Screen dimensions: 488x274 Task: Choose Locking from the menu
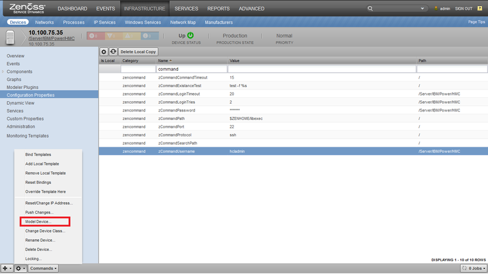34,259
